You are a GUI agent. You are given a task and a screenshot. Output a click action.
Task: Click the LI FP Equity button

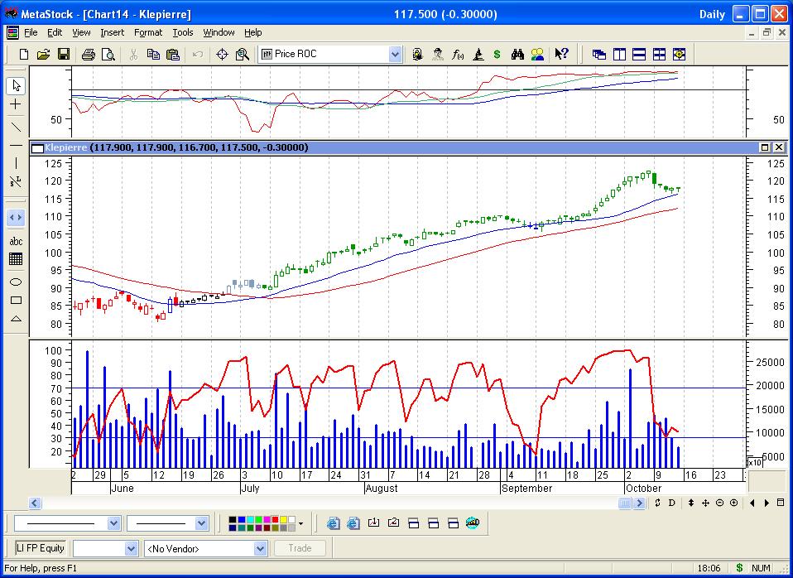coord(41,548)
